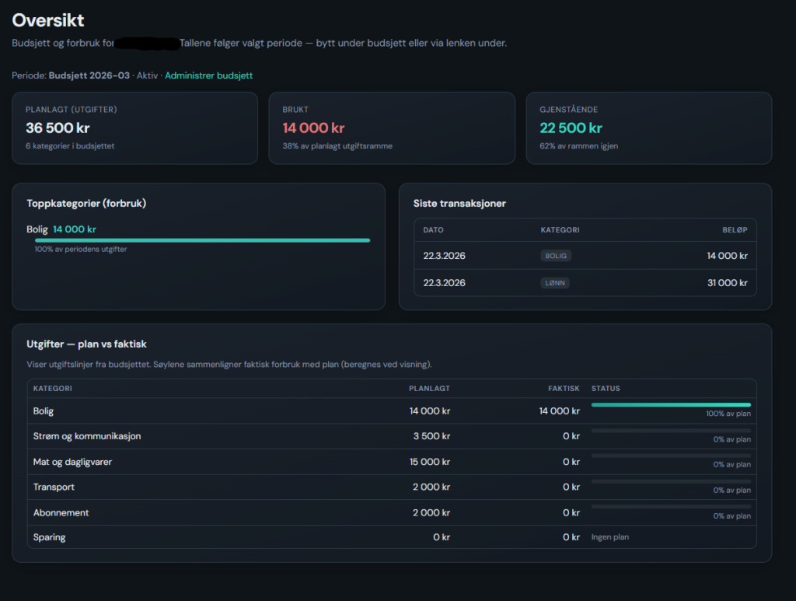Select the Brukt summary card
Viewport: 796px width, 601px height.
click(392, 128)
